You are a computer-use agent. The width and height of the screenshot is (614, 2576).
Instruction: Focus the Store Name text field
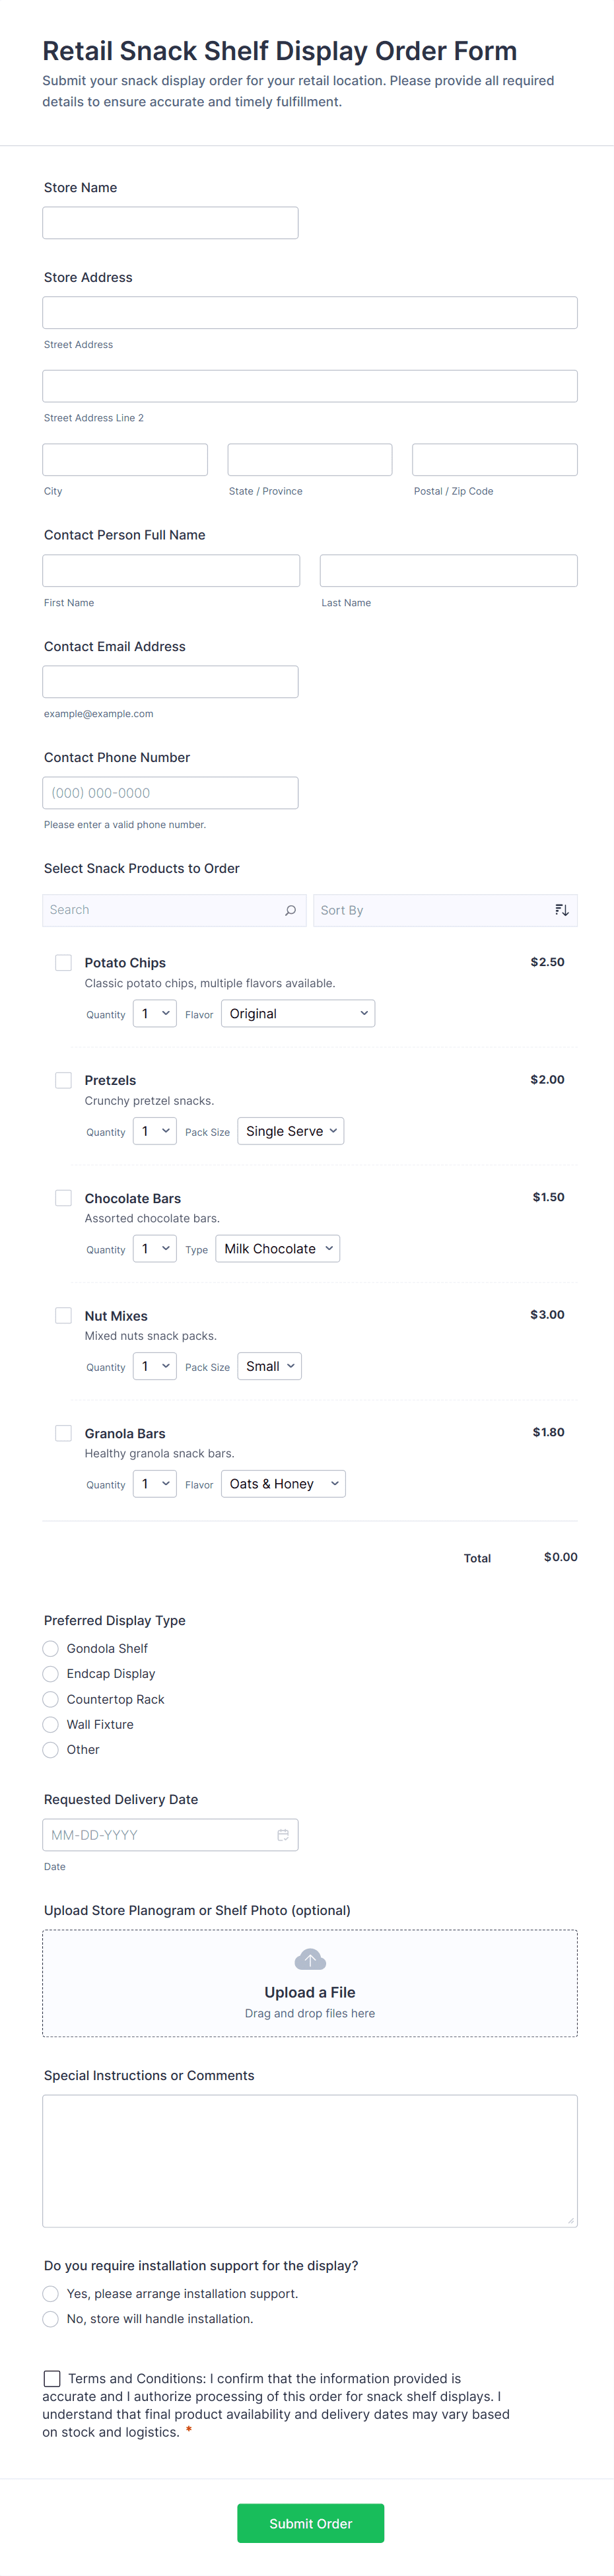pyautogui.click(x=170, y=223)
